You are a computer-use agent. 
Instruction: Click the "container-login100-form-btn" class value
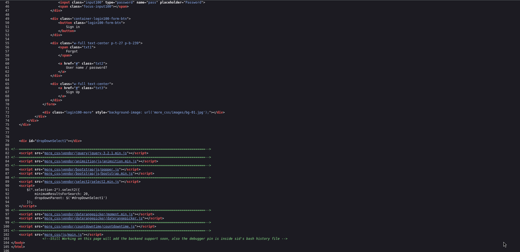[100, 19]
